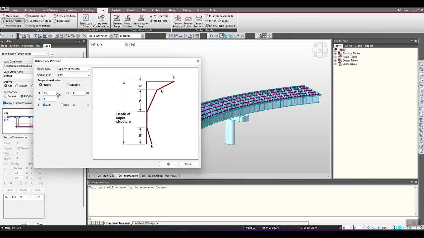Click the Load Case Name field
424x238 pixels.
coord(18,66)
